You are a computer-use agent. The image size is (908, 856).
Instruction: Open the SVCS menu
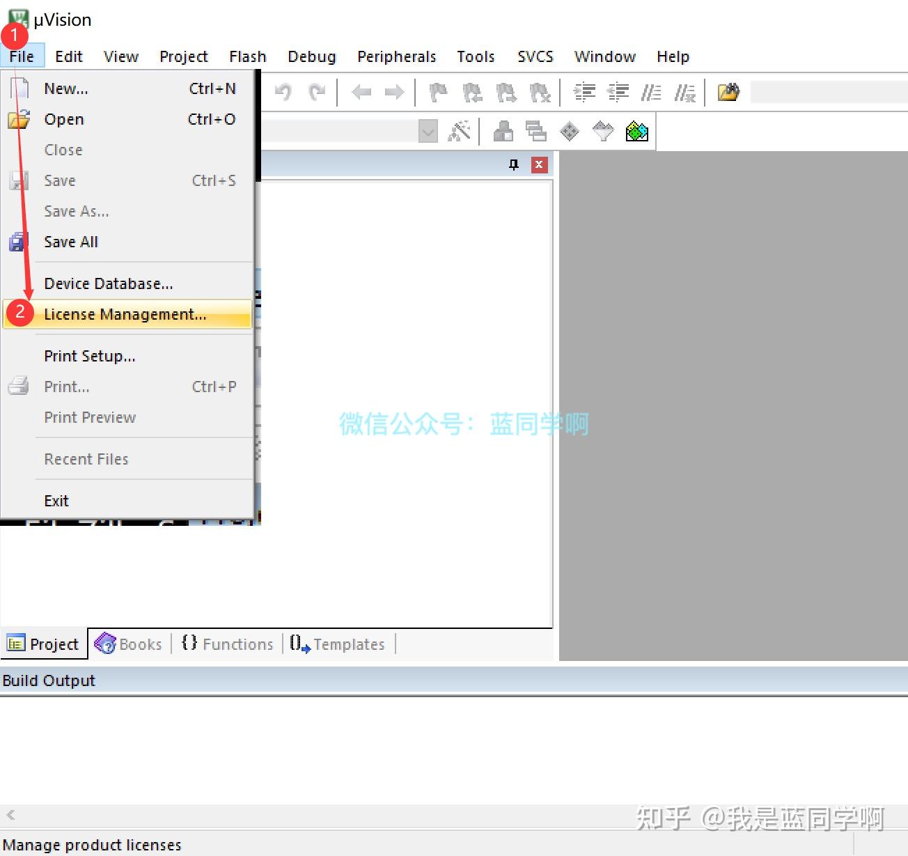(535, 56)
